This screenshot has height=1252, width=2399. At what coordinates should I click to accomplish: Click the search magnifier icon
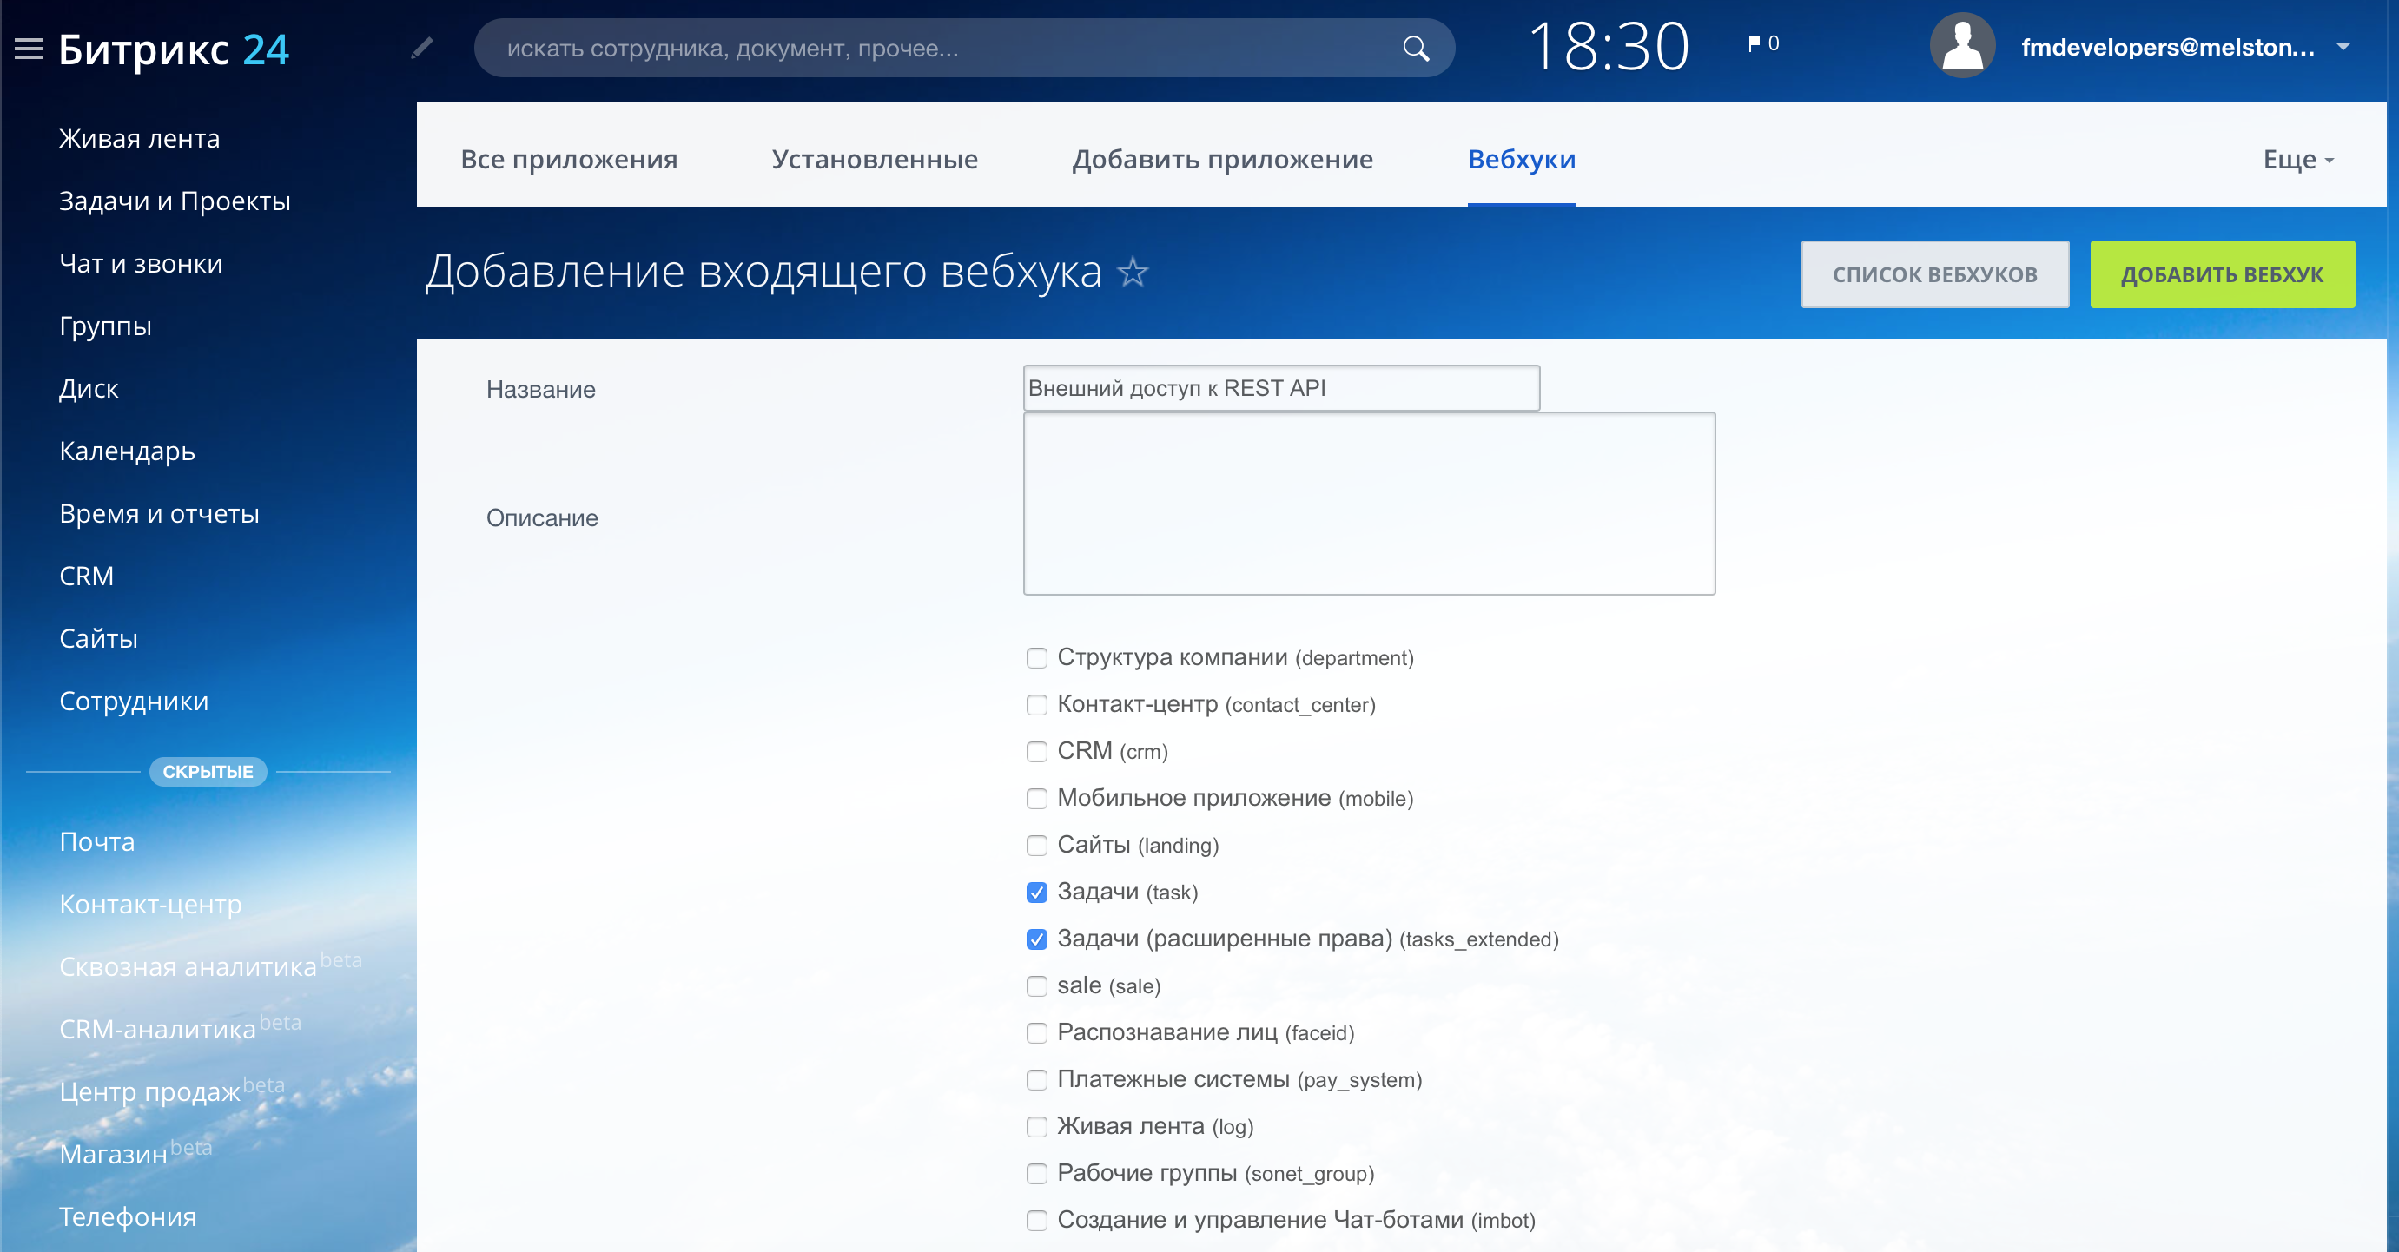[1416, 49]
